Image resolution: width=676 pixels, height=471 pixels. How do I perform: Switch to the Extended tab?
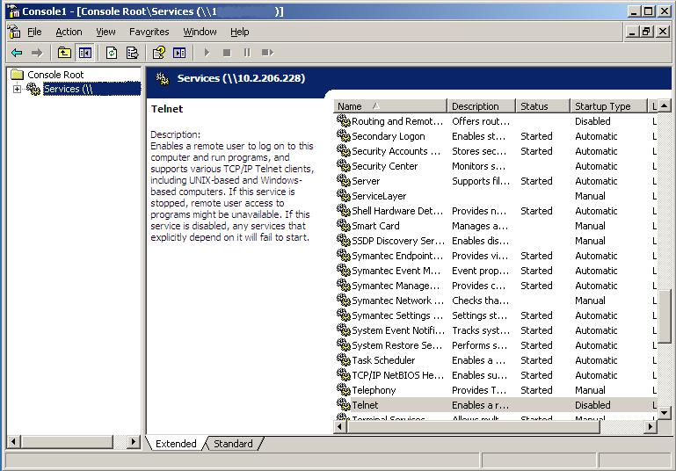tap(176, 444)
